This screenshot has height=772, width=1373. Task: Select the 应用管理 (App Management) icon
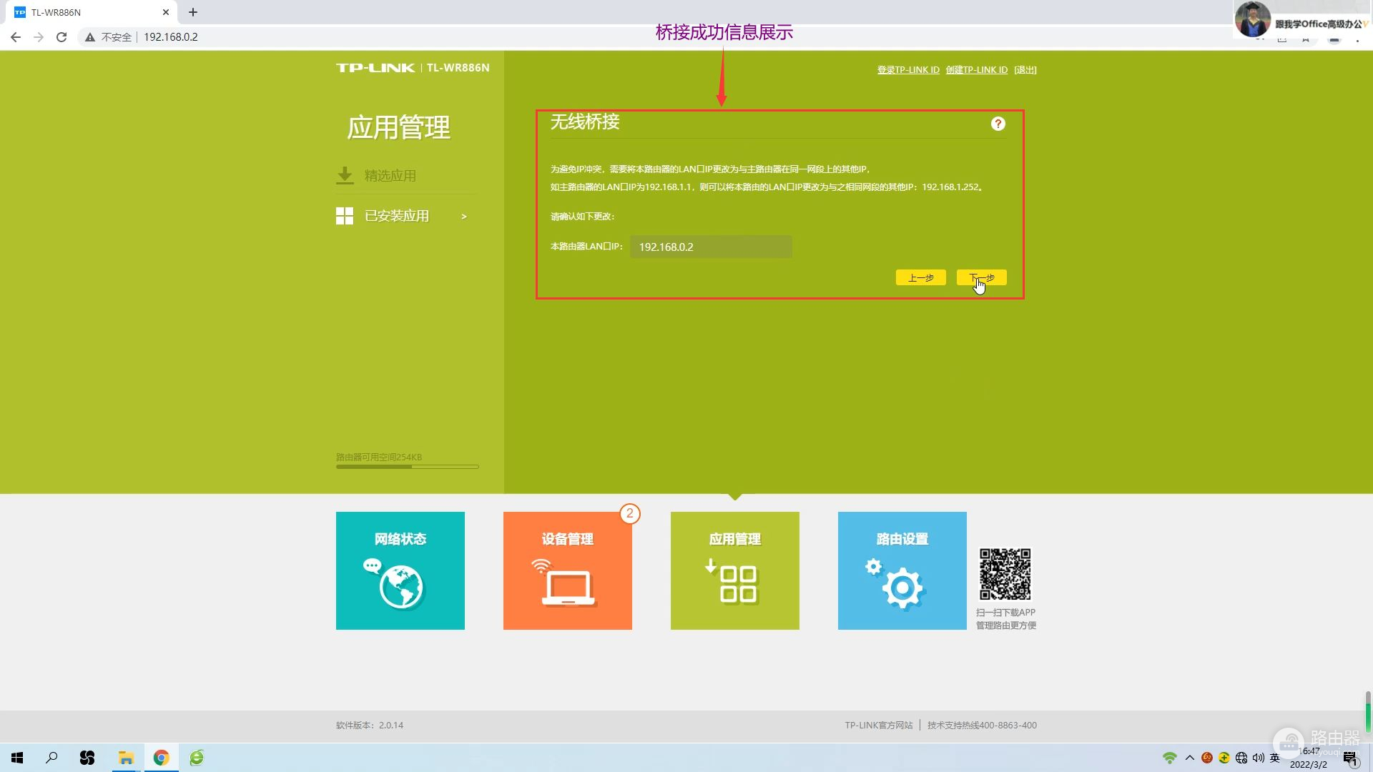734,570
